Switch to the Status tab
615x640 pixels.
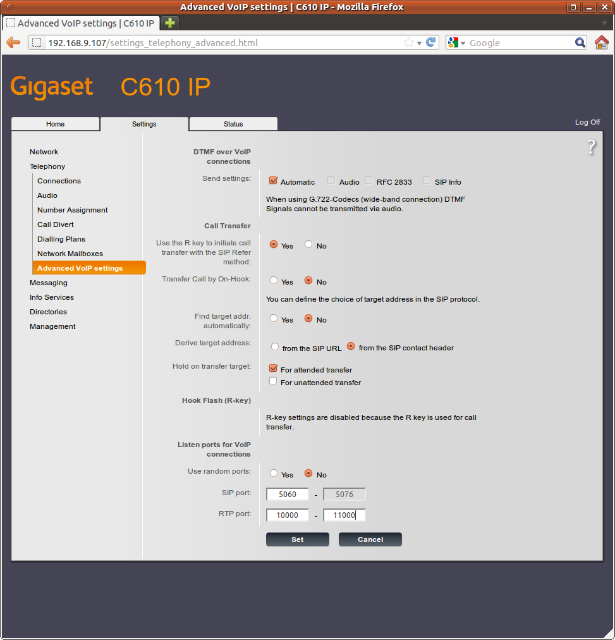[x=233, y=124]
